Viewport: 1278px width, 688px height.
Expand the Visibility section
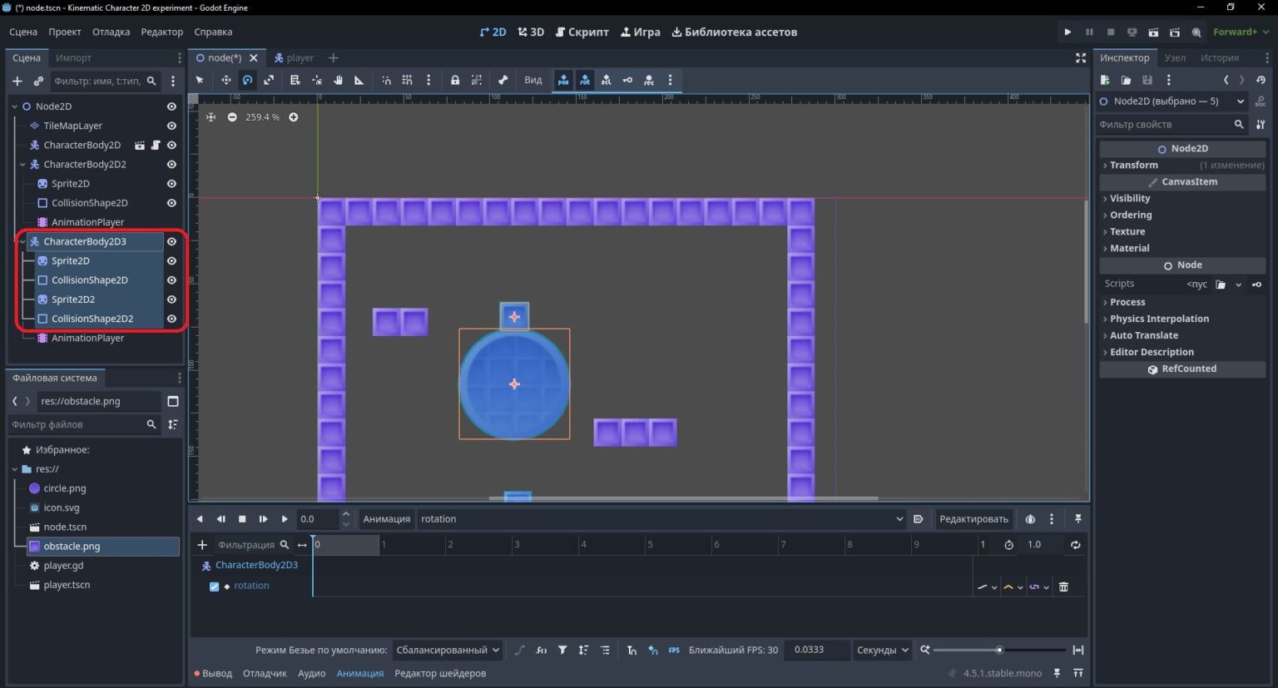(x=1182, y=198)
